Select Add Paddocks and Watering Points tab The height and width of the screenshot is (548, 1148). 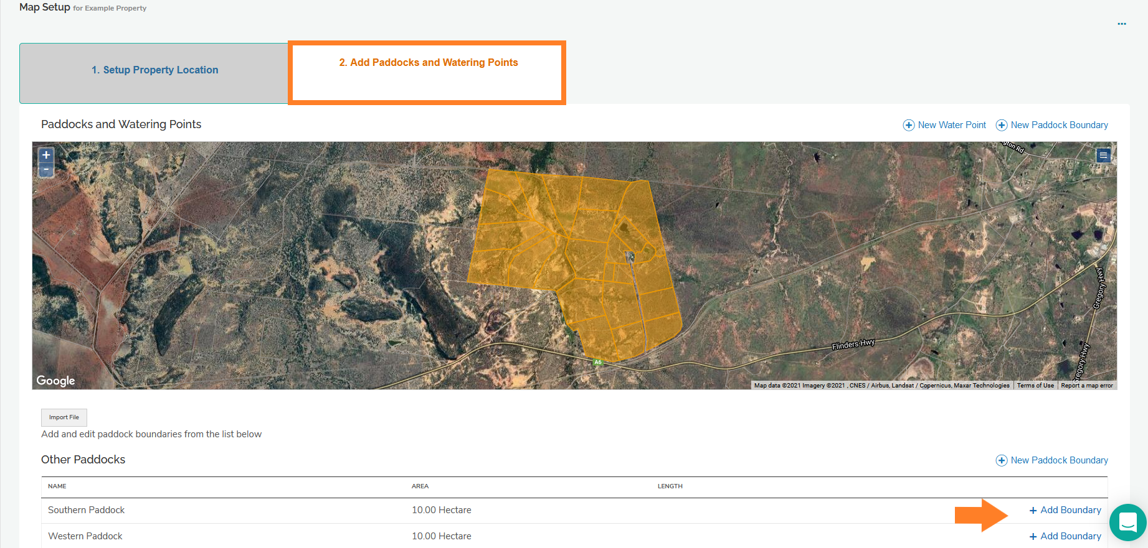pyautogui.click(x=428, y=63)
